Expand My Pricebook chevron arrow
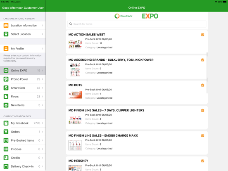The image size is (228, 171). coord(42,123)
